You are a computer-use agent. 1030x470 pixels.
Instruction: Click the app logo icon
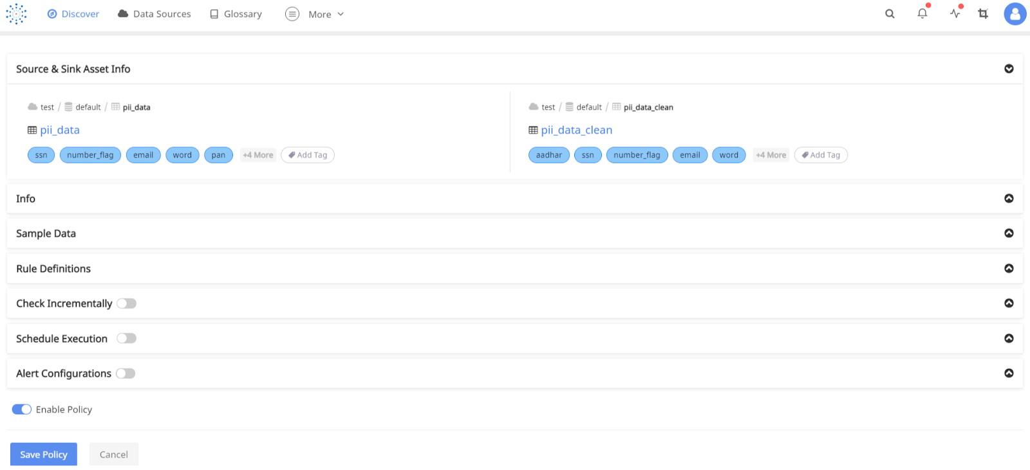pos(16,14)
